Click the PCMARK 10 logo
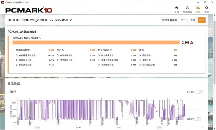This screenshot has width=216, height=130. click(29, 10)
